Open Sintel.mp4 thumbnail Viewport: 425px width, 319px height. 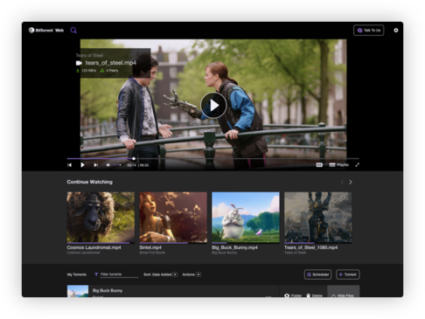click(x=173, y=218)
